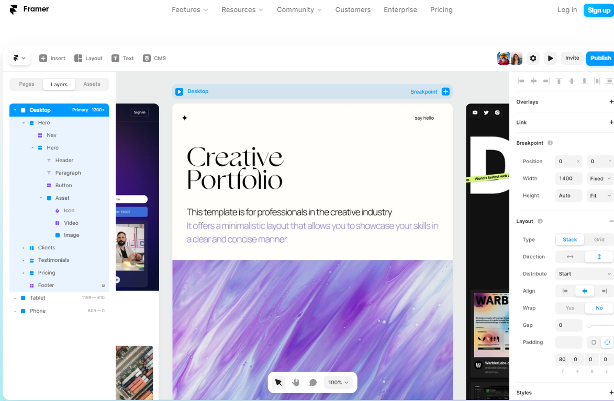Align stack items to left
614x401 pixels.
tap(565, 291)
